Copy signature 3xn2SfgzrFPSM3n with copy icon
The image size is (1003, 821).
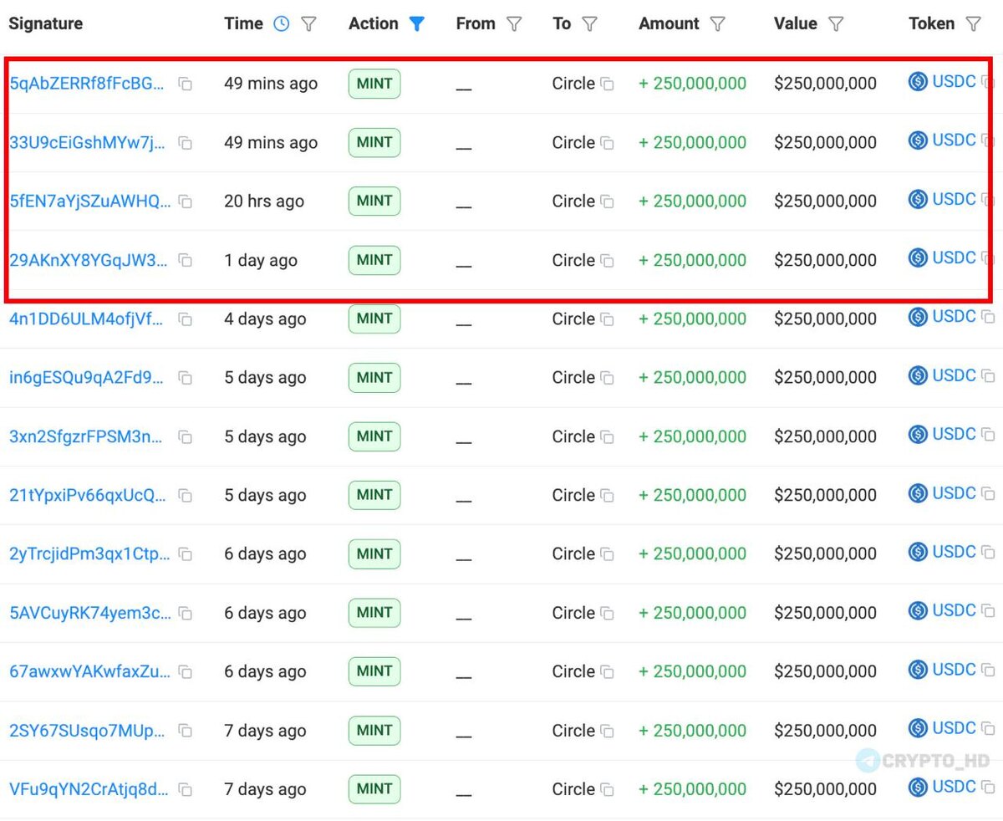coord(186,437)
